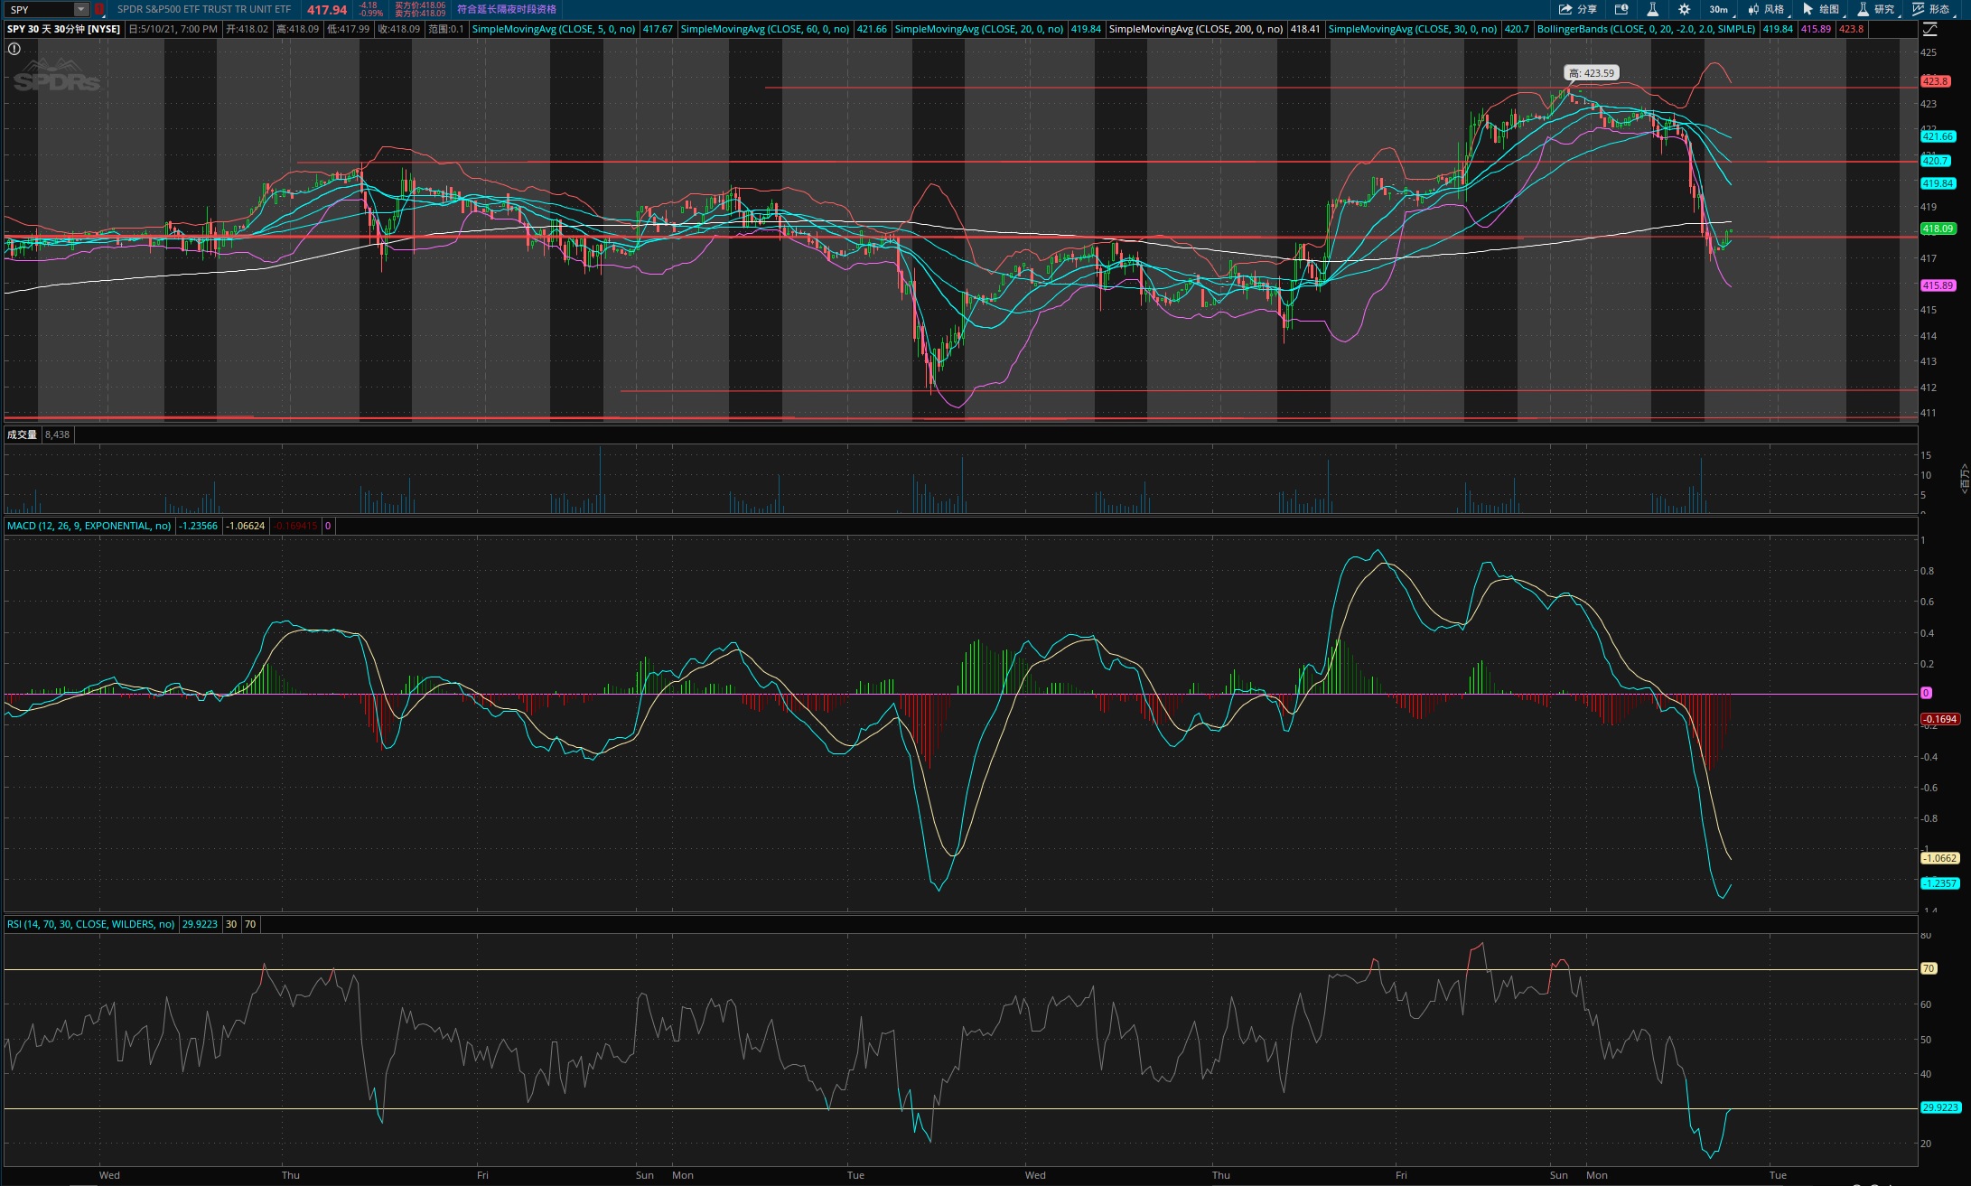Click SimpleMovingAvg (CLOSE, 30, 0, no) study label
This screenshot has height=1186, width=1971.
click(x=1412, y=29)
